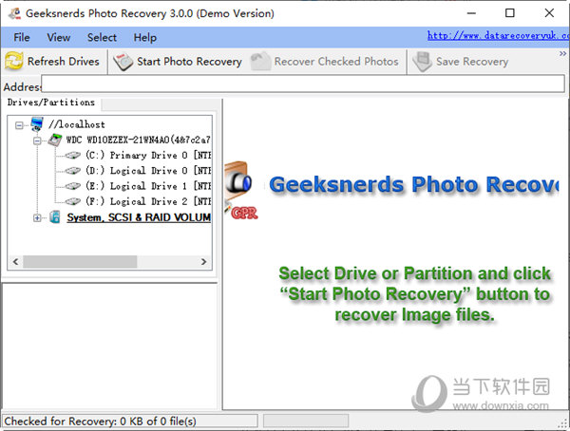Click inside the Address input field

pos(303,84)
